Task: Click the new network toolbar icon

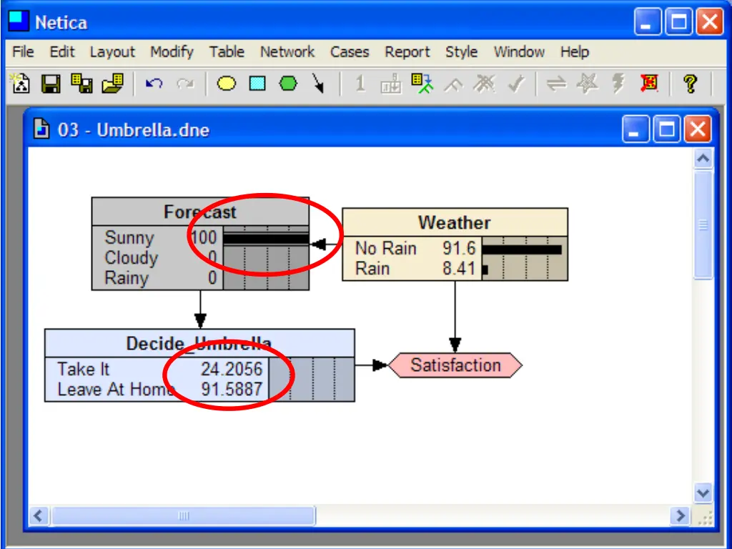Action: click(21, 84)
